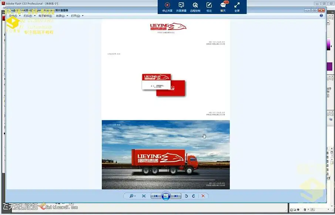The height and width of the screenshot is (215, 335).
Task: Open remote control (远程控制) in sharing toolbar
Action: (195, 7)
